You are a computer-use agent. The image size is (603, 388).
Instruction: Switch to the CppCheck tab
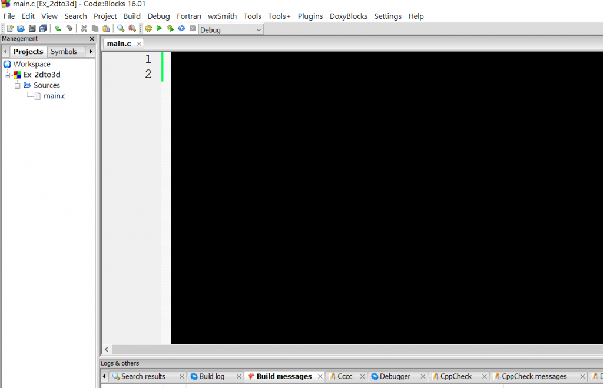click(456, 376)
